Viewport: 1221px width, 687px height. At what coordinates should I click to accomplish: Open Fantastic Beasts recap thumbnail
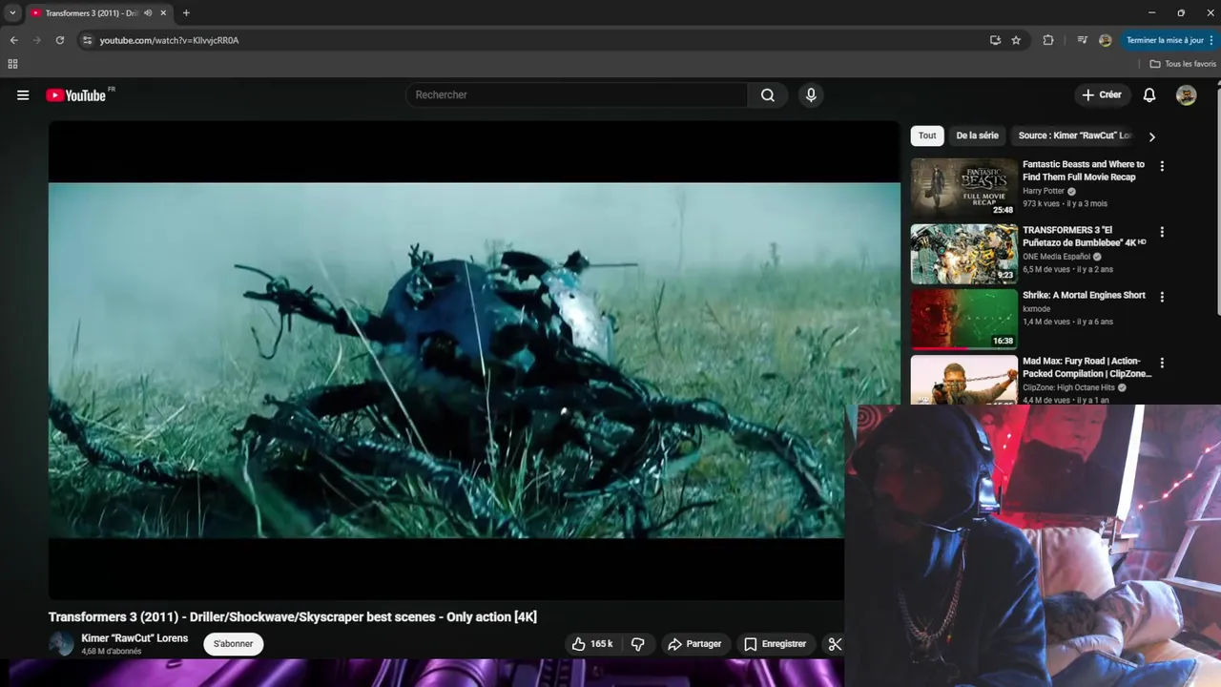click(x=963, y=188)
